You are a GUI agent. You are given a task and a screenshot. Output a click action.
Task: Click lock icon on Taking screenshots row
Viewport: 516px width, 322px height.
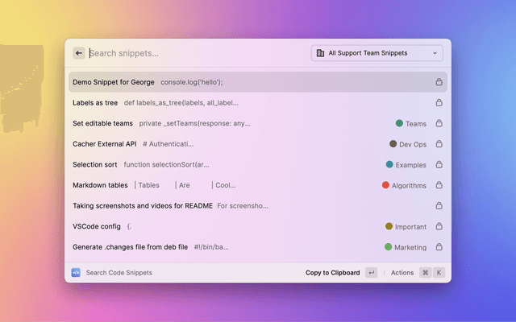(439, 205)
